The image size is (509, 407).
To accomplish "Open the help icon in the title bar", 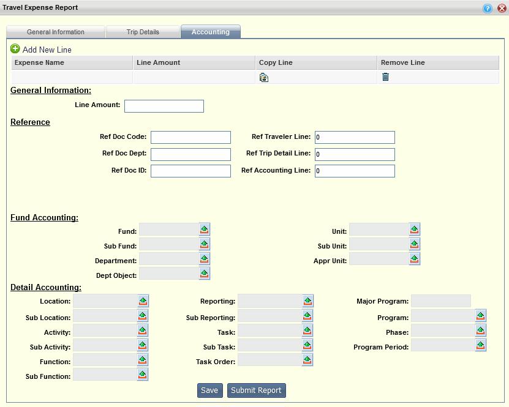I will tap(487, 8).
